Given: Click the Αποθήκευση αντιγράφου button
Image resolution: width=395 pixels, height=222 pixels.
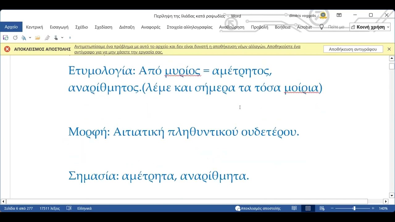Looking at the screenshot, I should tap(353, 49).
